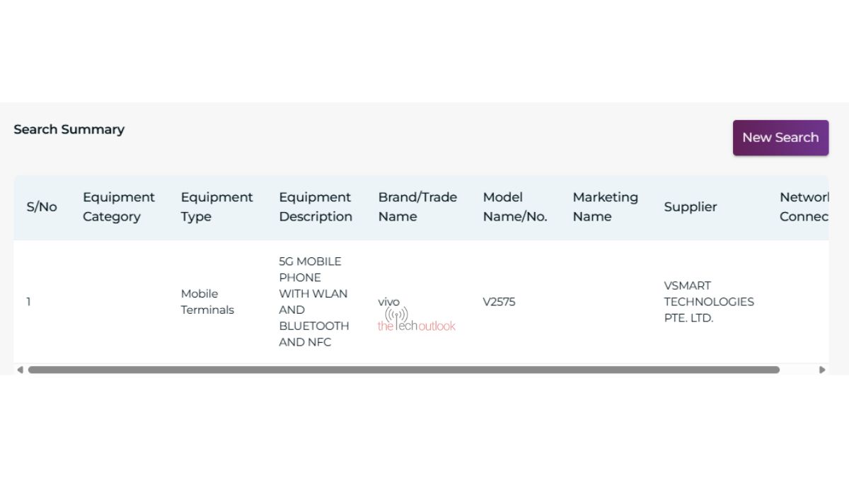Click the V2575 model number cell
Screen dimensions: 849x477
point(499,302)
